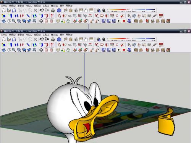The height and width of the screenshot is (143, 191).
Task: Click Print icon in lower window toolbar
Action: click(x=53, y=39)
